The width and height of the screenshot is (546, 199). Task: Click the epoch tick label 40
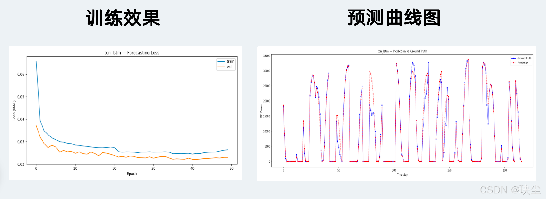(x=192, y=169)
